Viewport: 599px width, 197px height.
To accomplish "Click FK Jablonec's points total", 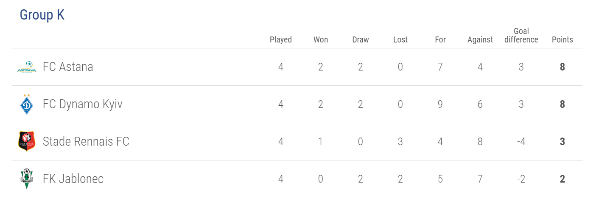I will tap(563, 179).
